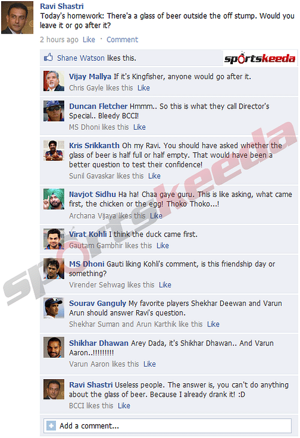Image resolution: width=300 pixels, height=438 pixels.
Task: Open Vijay Mallya's avatar thumbnail
Action: pos(54,81)
